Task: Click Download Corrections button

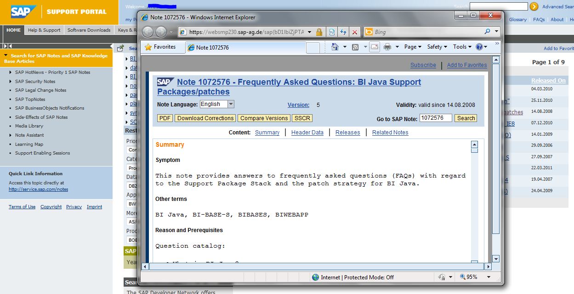Action: 205,118
